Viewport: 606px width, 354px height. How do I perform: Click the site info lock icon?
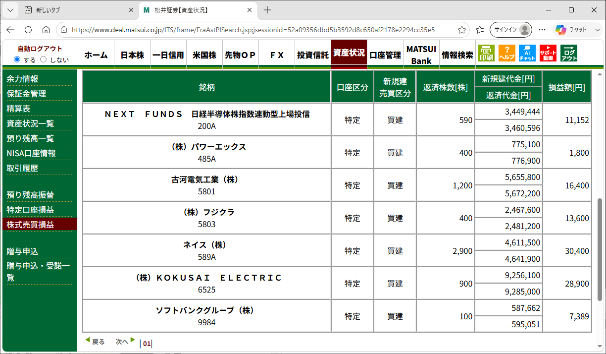(x=63, y=30)
